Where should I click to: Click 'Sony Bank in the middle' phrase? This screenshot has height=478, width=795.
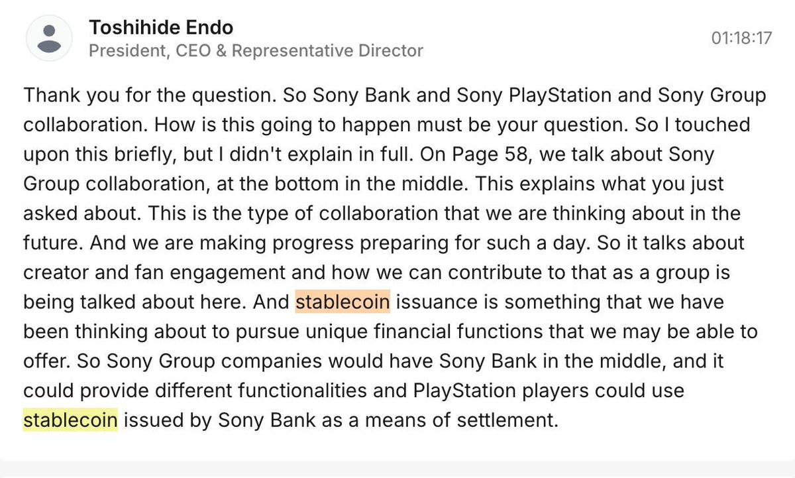(568, 361)
